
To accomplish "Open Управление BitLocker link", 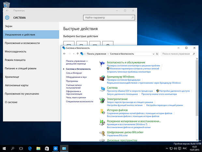I will pyautogui.click(x=117, y=135).
